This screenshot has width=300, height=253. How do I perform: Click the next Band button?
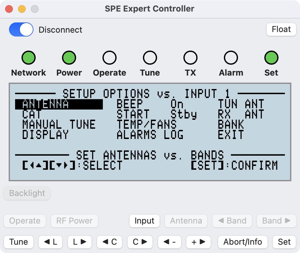tap(277, 221)
